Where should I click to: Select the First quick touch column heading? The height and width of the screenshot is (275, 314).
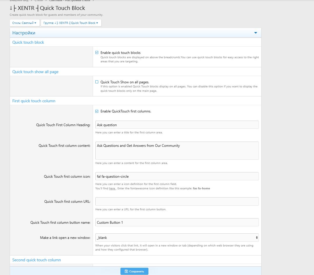point(34,101)
